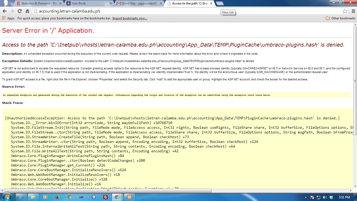
Task: Open the media player taskbar icon
Action: click(x=45, y=197)
